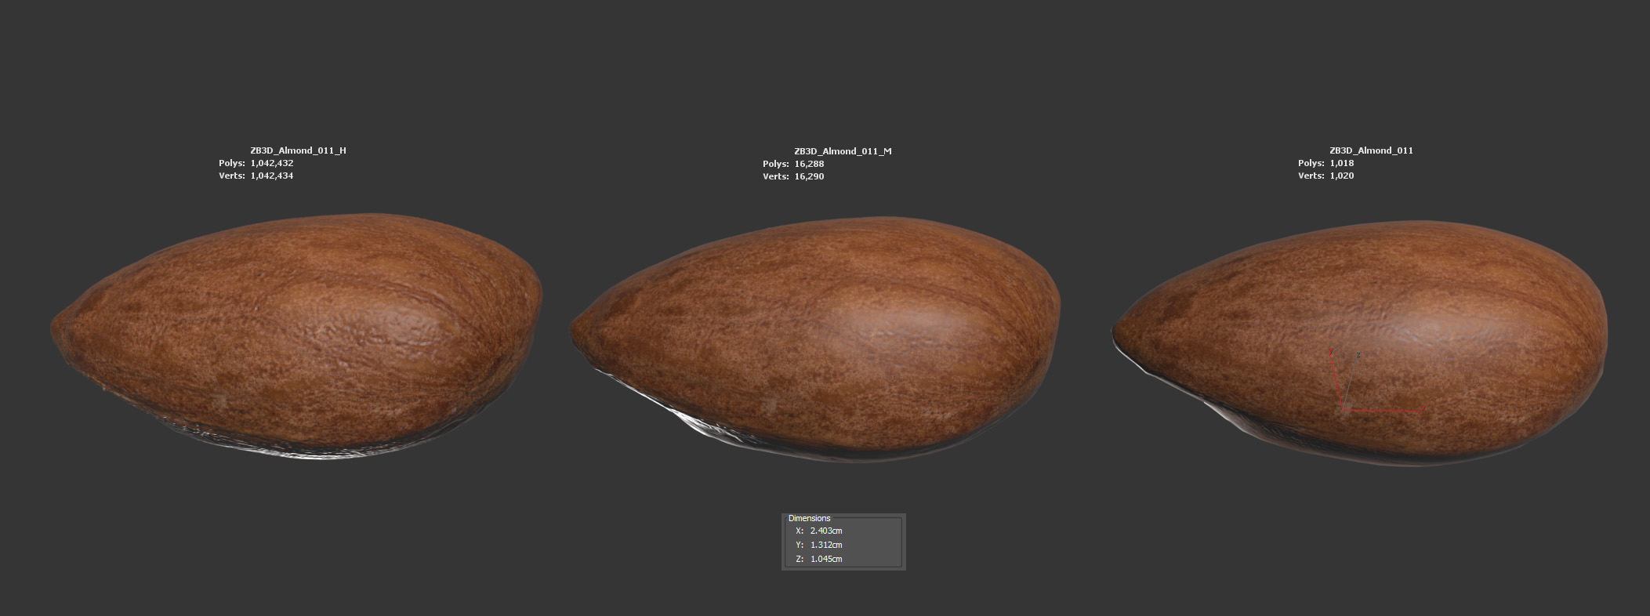Image resolution: width=1650 pixels, height=616 pixels.
Task: Click the ZB3D_Almond_011_H name label
Action: (298, 150)
